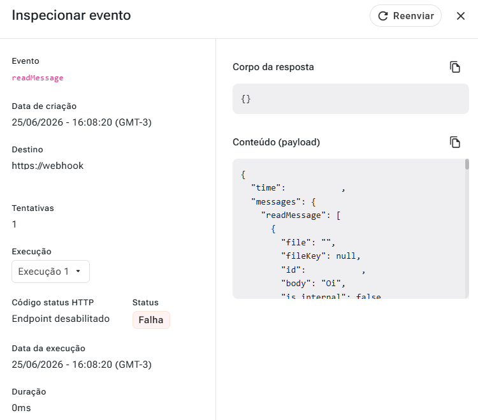The width and height of the screenshot is (478, 420).
Task: Click the Duração label
Action: (x=29, y=392)
